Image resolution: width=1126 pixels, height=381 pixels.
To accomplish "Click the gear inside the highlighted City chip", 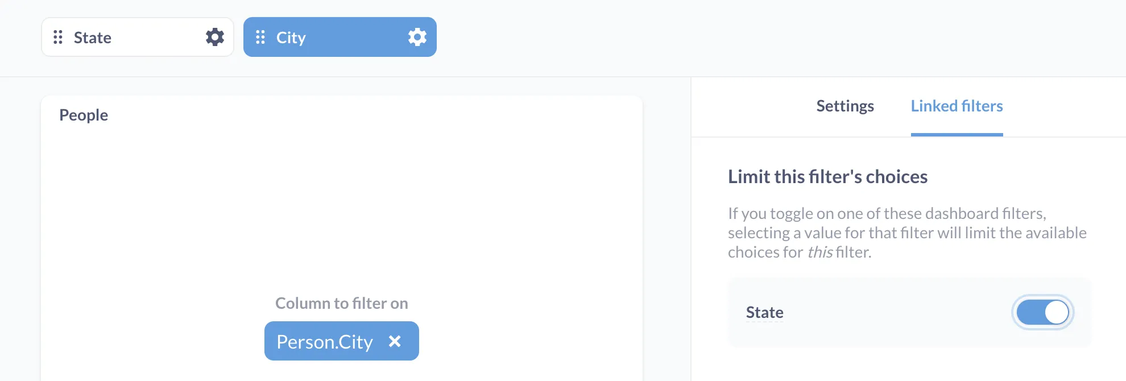I will [417, 37].
